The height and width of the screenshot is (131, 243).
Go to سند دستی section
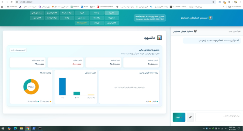82,18
